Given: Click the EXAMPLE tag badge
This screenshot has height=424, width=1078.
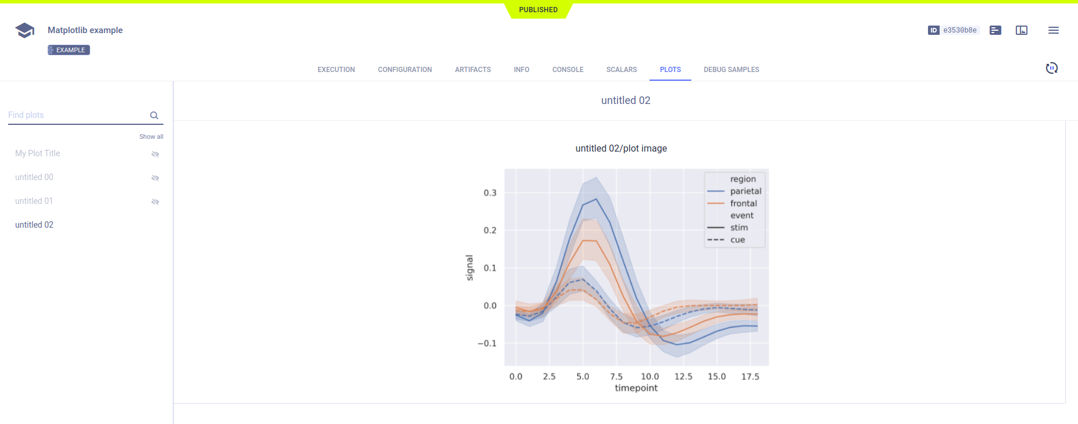Looking at the screenshot, I should click(x=69, y=50).
